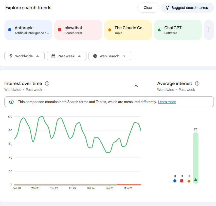Click the Interest over time heading
Screen dimensions: 216x206
[x=23, y=83]
